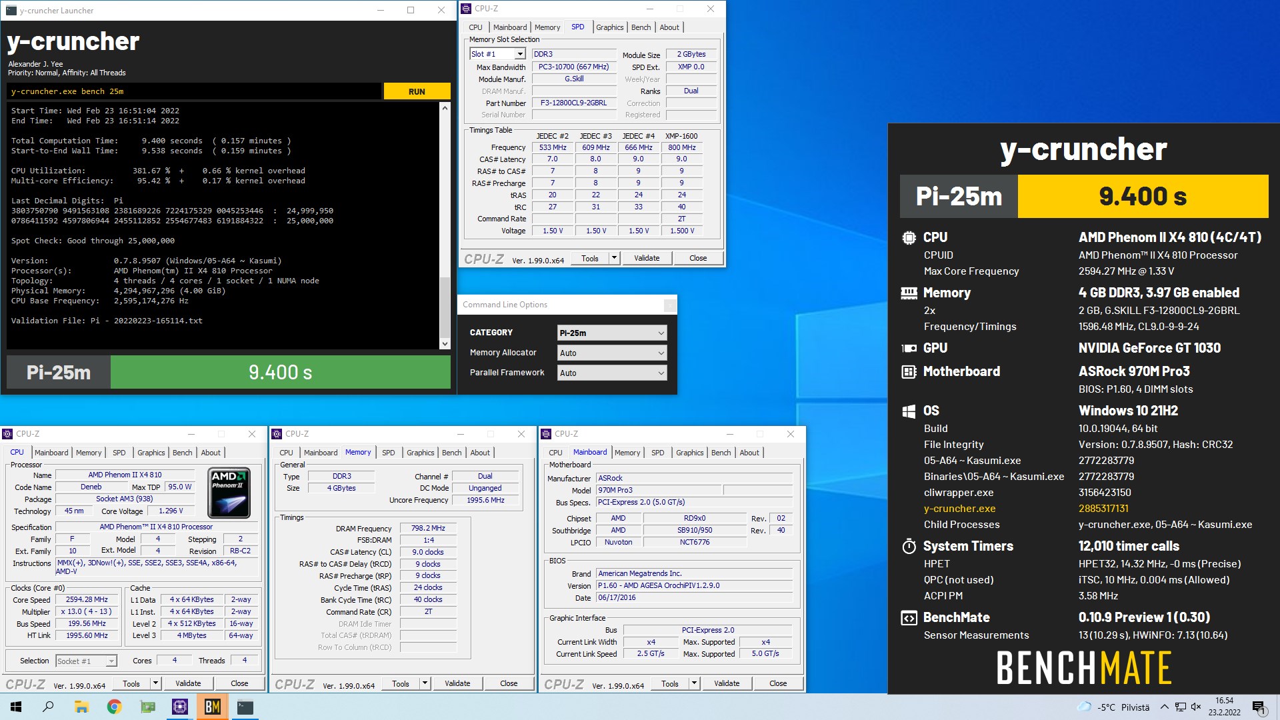The width and height of the screenshot is (1280, 720).
Task: Activate the BenchMate BM taskbar icon
Action: tap(213, 707)
